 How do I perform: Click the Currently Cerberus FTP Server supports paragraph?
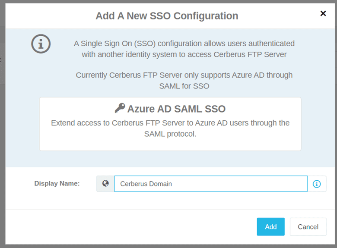coord(184,81)
